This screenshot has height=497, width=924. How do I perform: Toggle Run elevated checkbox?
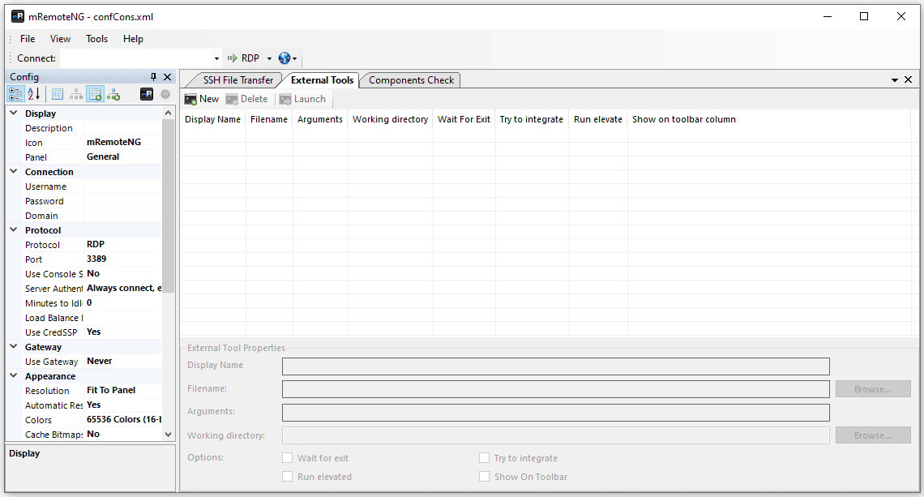(288, 477)
